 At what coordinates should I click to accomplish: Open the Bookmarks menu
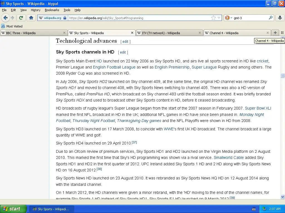pos(52,10)
